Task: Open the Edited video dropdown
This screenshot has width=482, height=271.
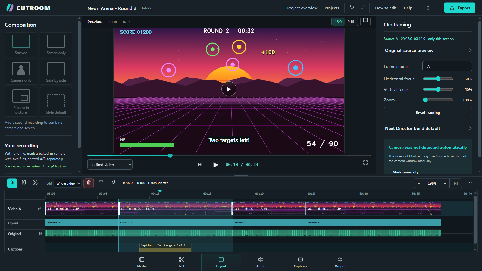Action: [110, 165]
